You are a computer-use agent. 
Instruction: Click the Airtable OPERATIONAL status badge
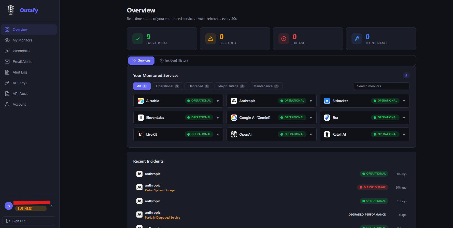[x=199, y=101]
